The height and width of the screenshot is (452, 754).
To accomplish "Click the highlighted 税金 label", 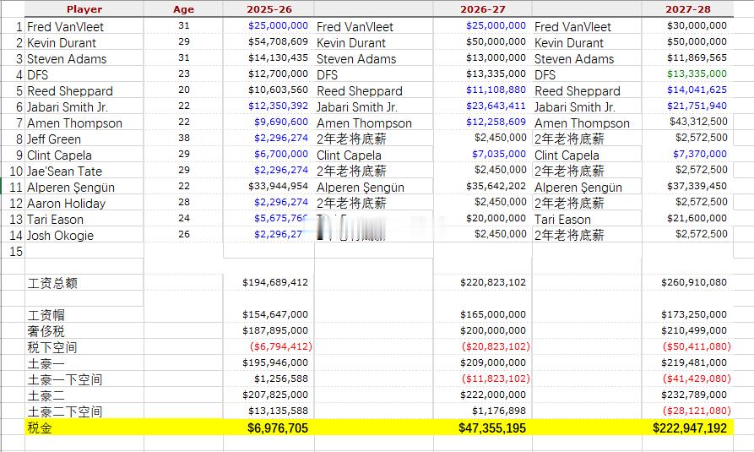I will click(40, 427).
